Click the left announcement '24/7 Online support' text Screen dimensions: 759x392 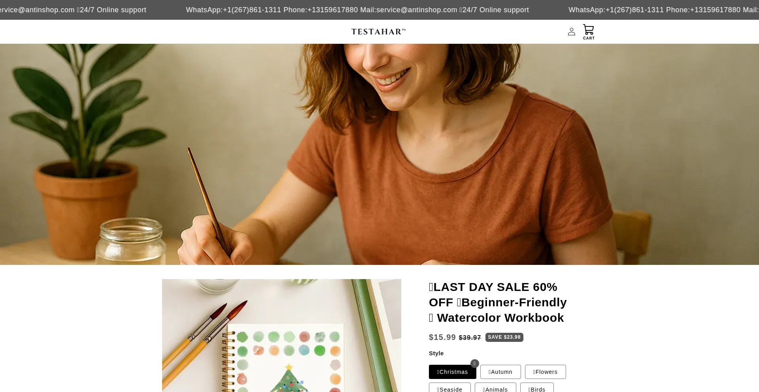tap(113, 10)
